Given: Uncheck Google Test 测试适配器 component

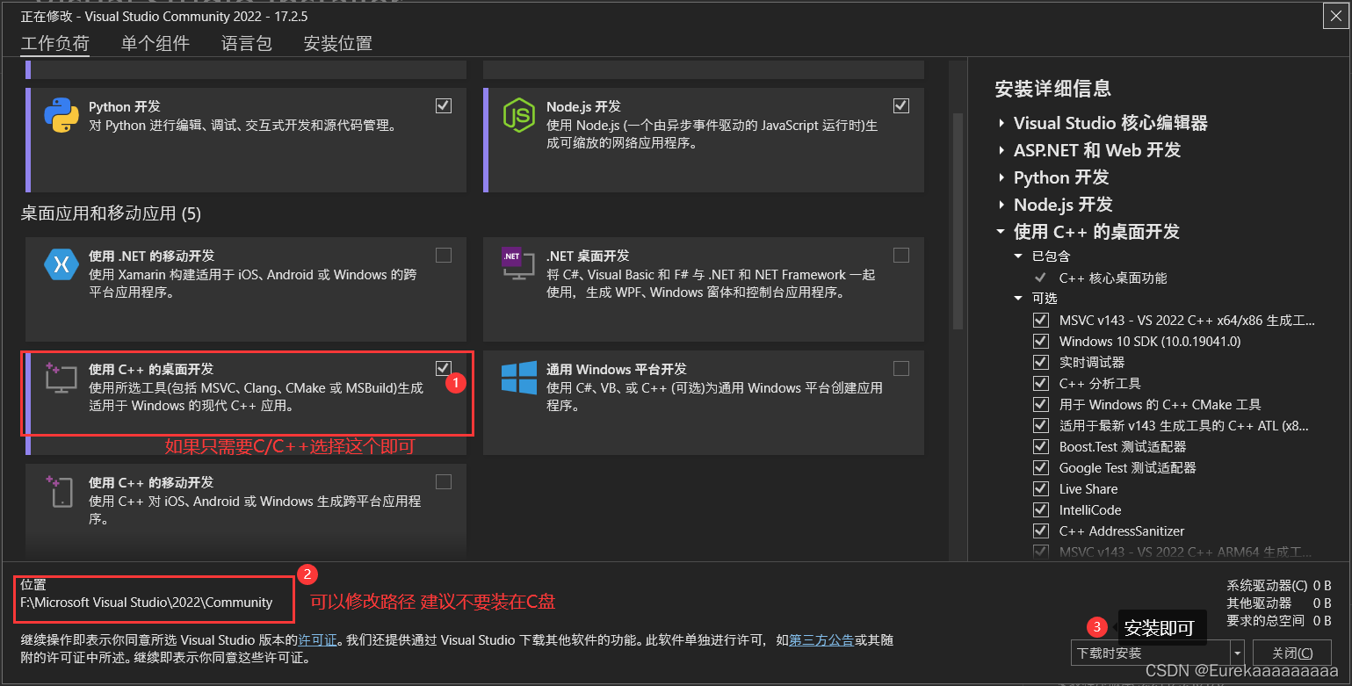Looking at the screenshot, I should tap(1041, 467).
